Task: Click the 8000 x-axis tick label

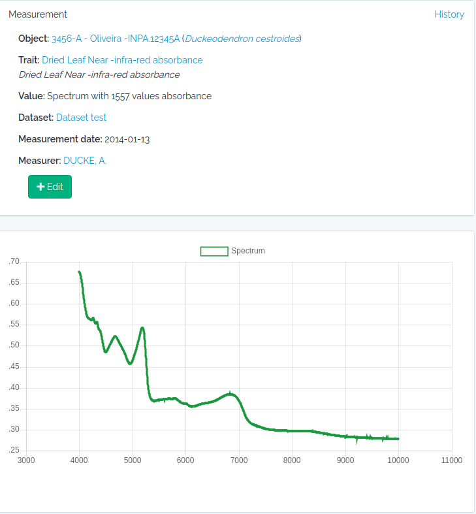Action: (x=292, y=460)
